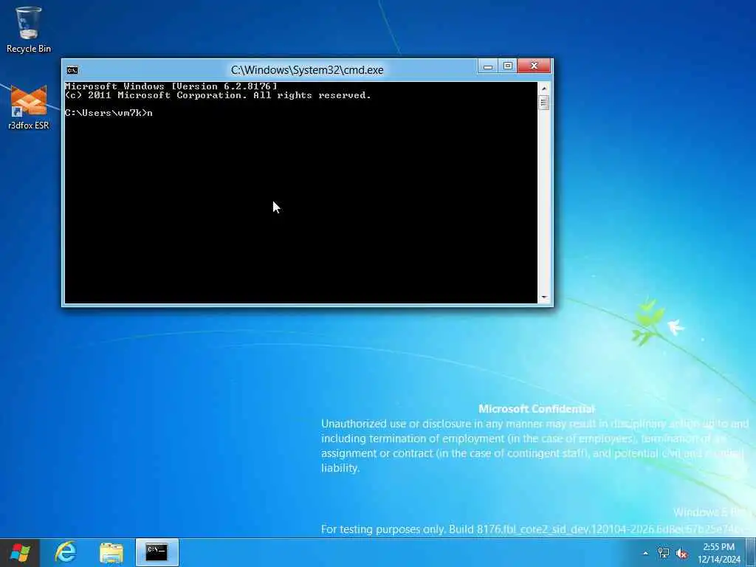Image resolution: width=756 pixels, height=567 pixels.
Task: Click the Start button on the taskbar
Action: (x=20, y=552)
